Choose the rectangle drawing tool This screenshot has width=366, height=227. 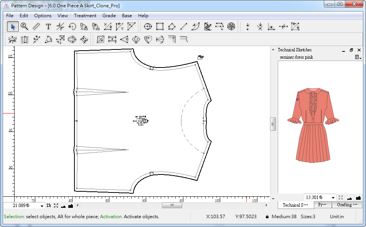pyautogui.click(x=160, y=26)
